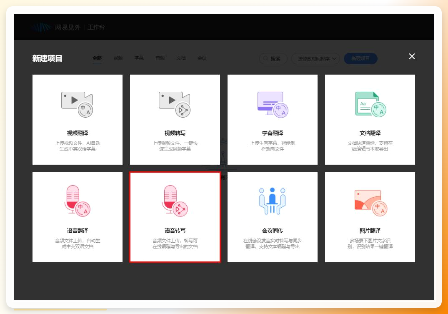Click description "上传生肉字幕，智能制作熟肉文件"
The width and height of the screenshot is (448, 314).
click(x=273, y=146)
